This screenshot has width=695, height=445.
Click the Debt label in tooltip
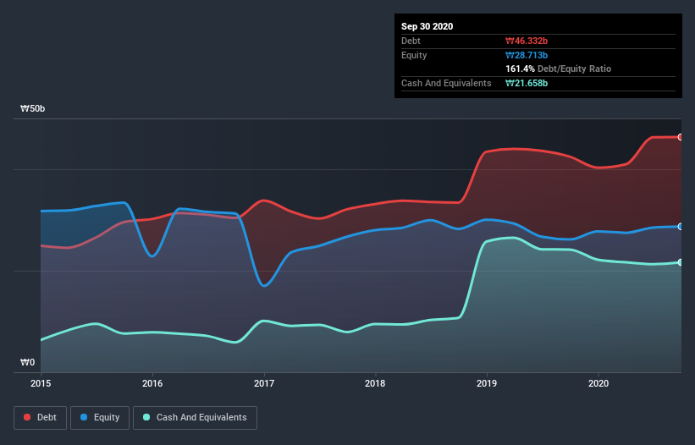(411, 41)
